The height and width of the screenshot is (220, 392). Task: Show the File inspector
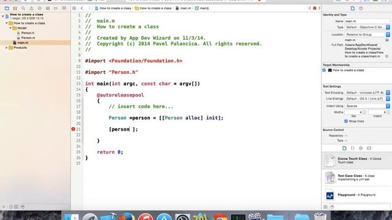[x=353, y=8]
